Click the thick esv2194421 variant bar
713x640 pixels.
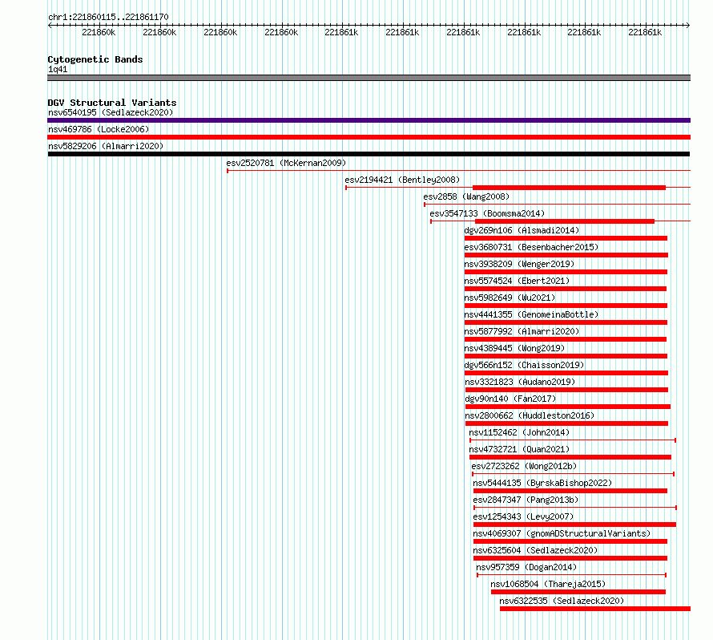(570, 188)
